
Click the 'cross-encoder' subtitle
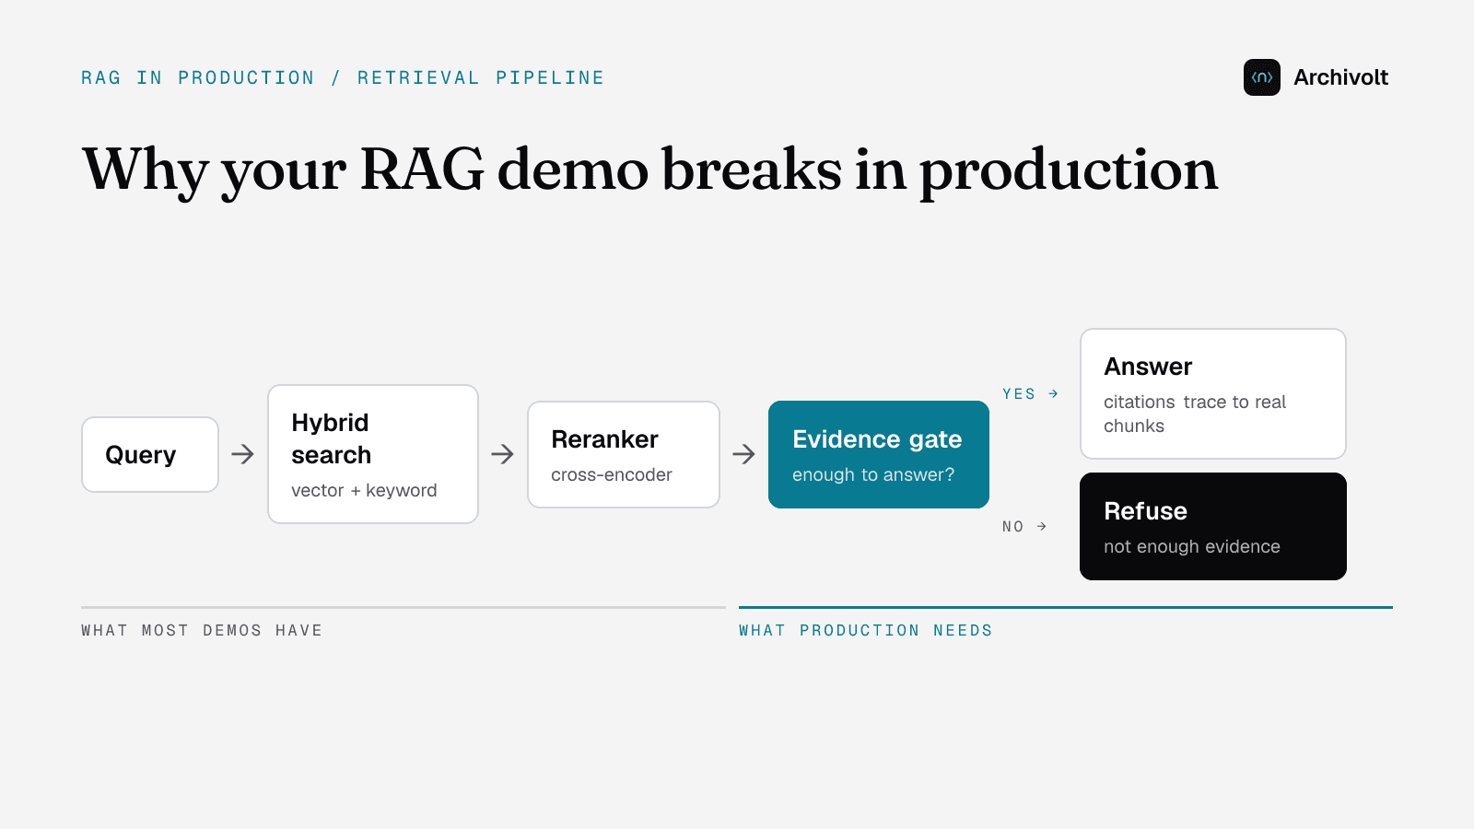point(612,475)
